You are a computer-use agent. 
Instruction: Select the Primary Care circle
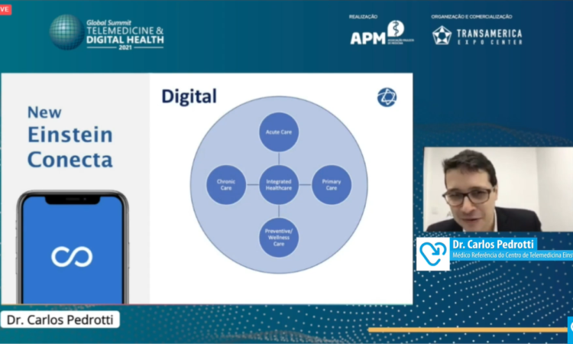tap(332, 185)
